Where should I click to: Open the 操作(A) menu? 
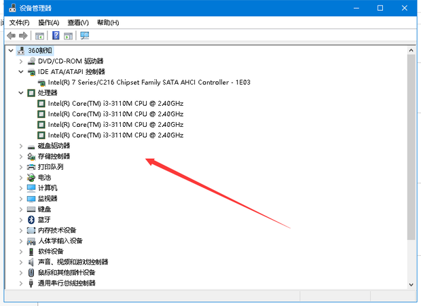click(x=49, y=22)
